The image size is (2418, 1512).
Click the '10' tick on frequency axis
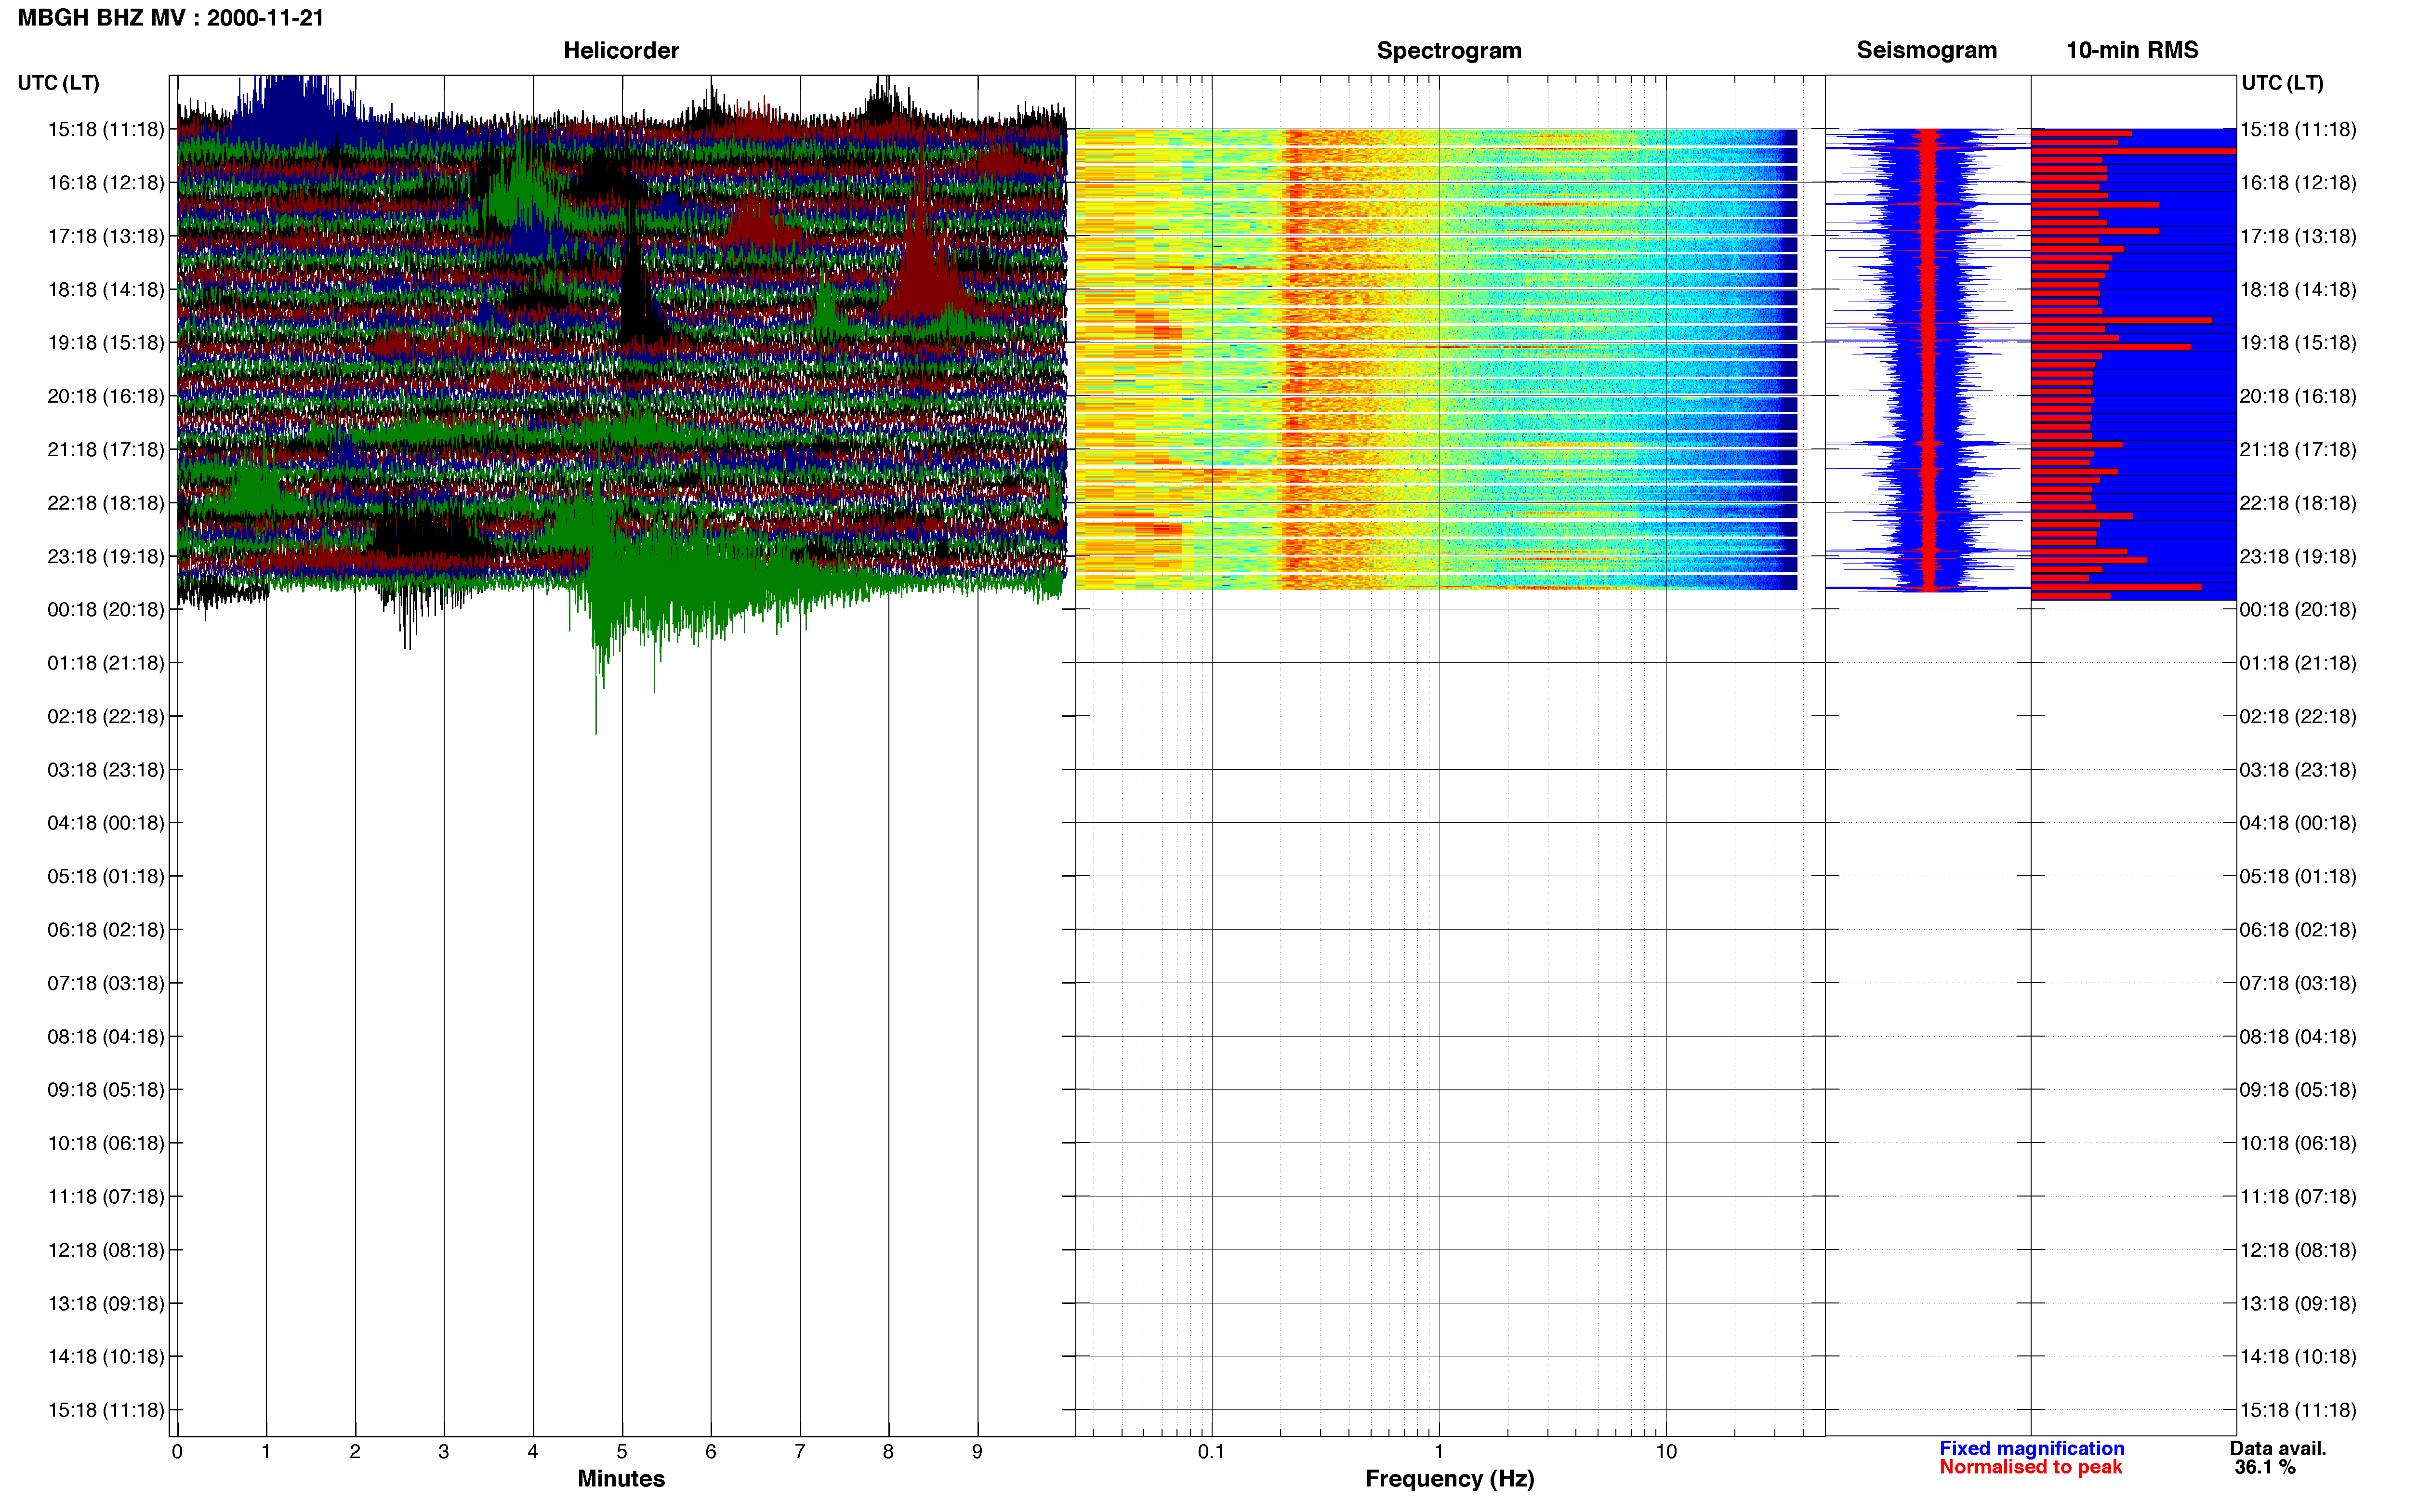pyautogui.click(x=1666, y=1452)
